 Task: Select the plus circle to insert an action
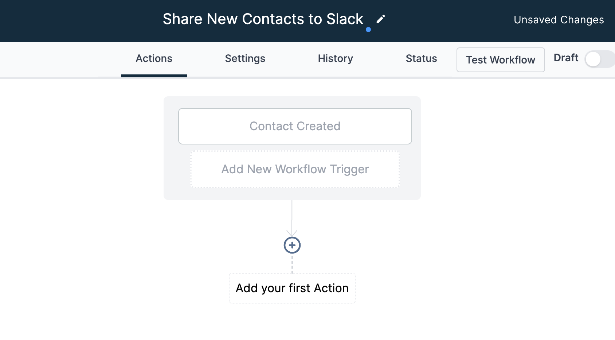291,245
